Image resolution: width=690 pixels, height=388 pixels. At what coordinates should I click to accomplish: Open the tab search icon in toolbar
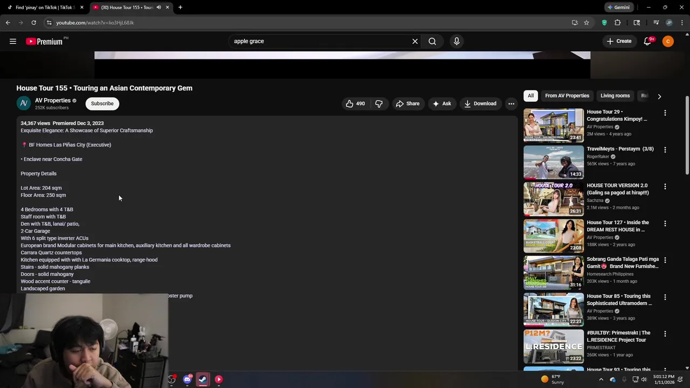(x=637, y=23)
